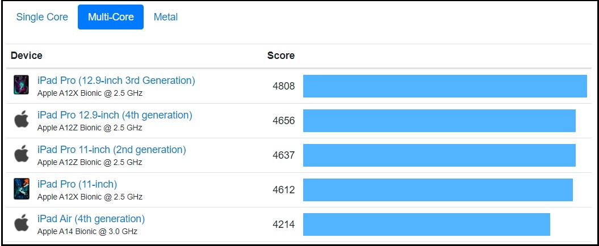
Task: Click Apple logo icon beside iPad Pro 12.9-inch 4th generation
Action: coord(22,120)
